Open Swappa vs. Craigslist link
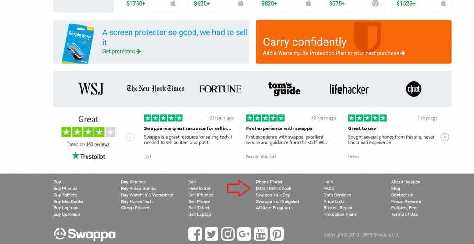474x244 pixels. [x=278, y=201]
